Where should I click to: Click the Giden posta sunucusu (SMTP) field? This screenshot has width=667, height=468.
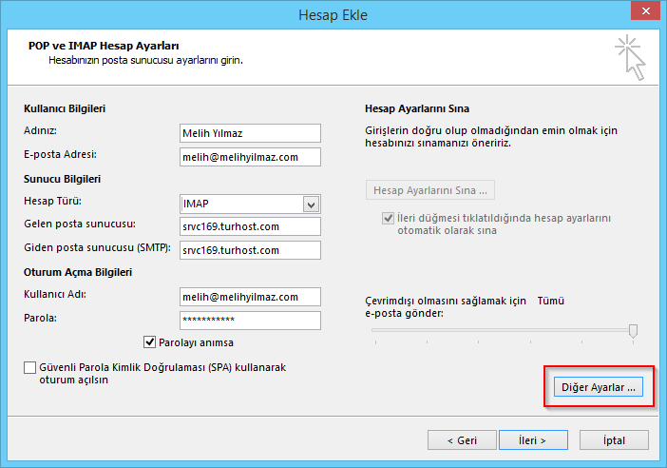click(249, 250)
